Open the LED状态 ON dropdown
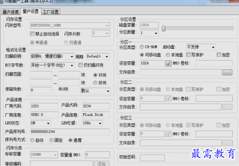Screen dimensions: 239x166 tap(41, 123)
